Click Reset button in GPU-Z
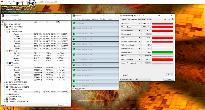Screen dimensions: 205x110 pyautogui.click(x=170, y=75)
